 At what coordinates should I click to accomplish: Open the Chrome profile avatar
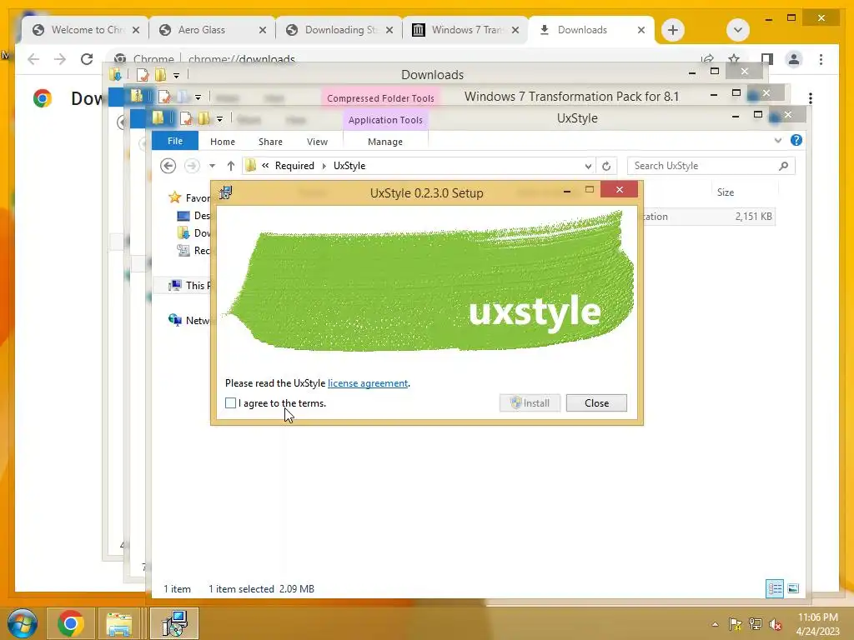pos(794,59)
